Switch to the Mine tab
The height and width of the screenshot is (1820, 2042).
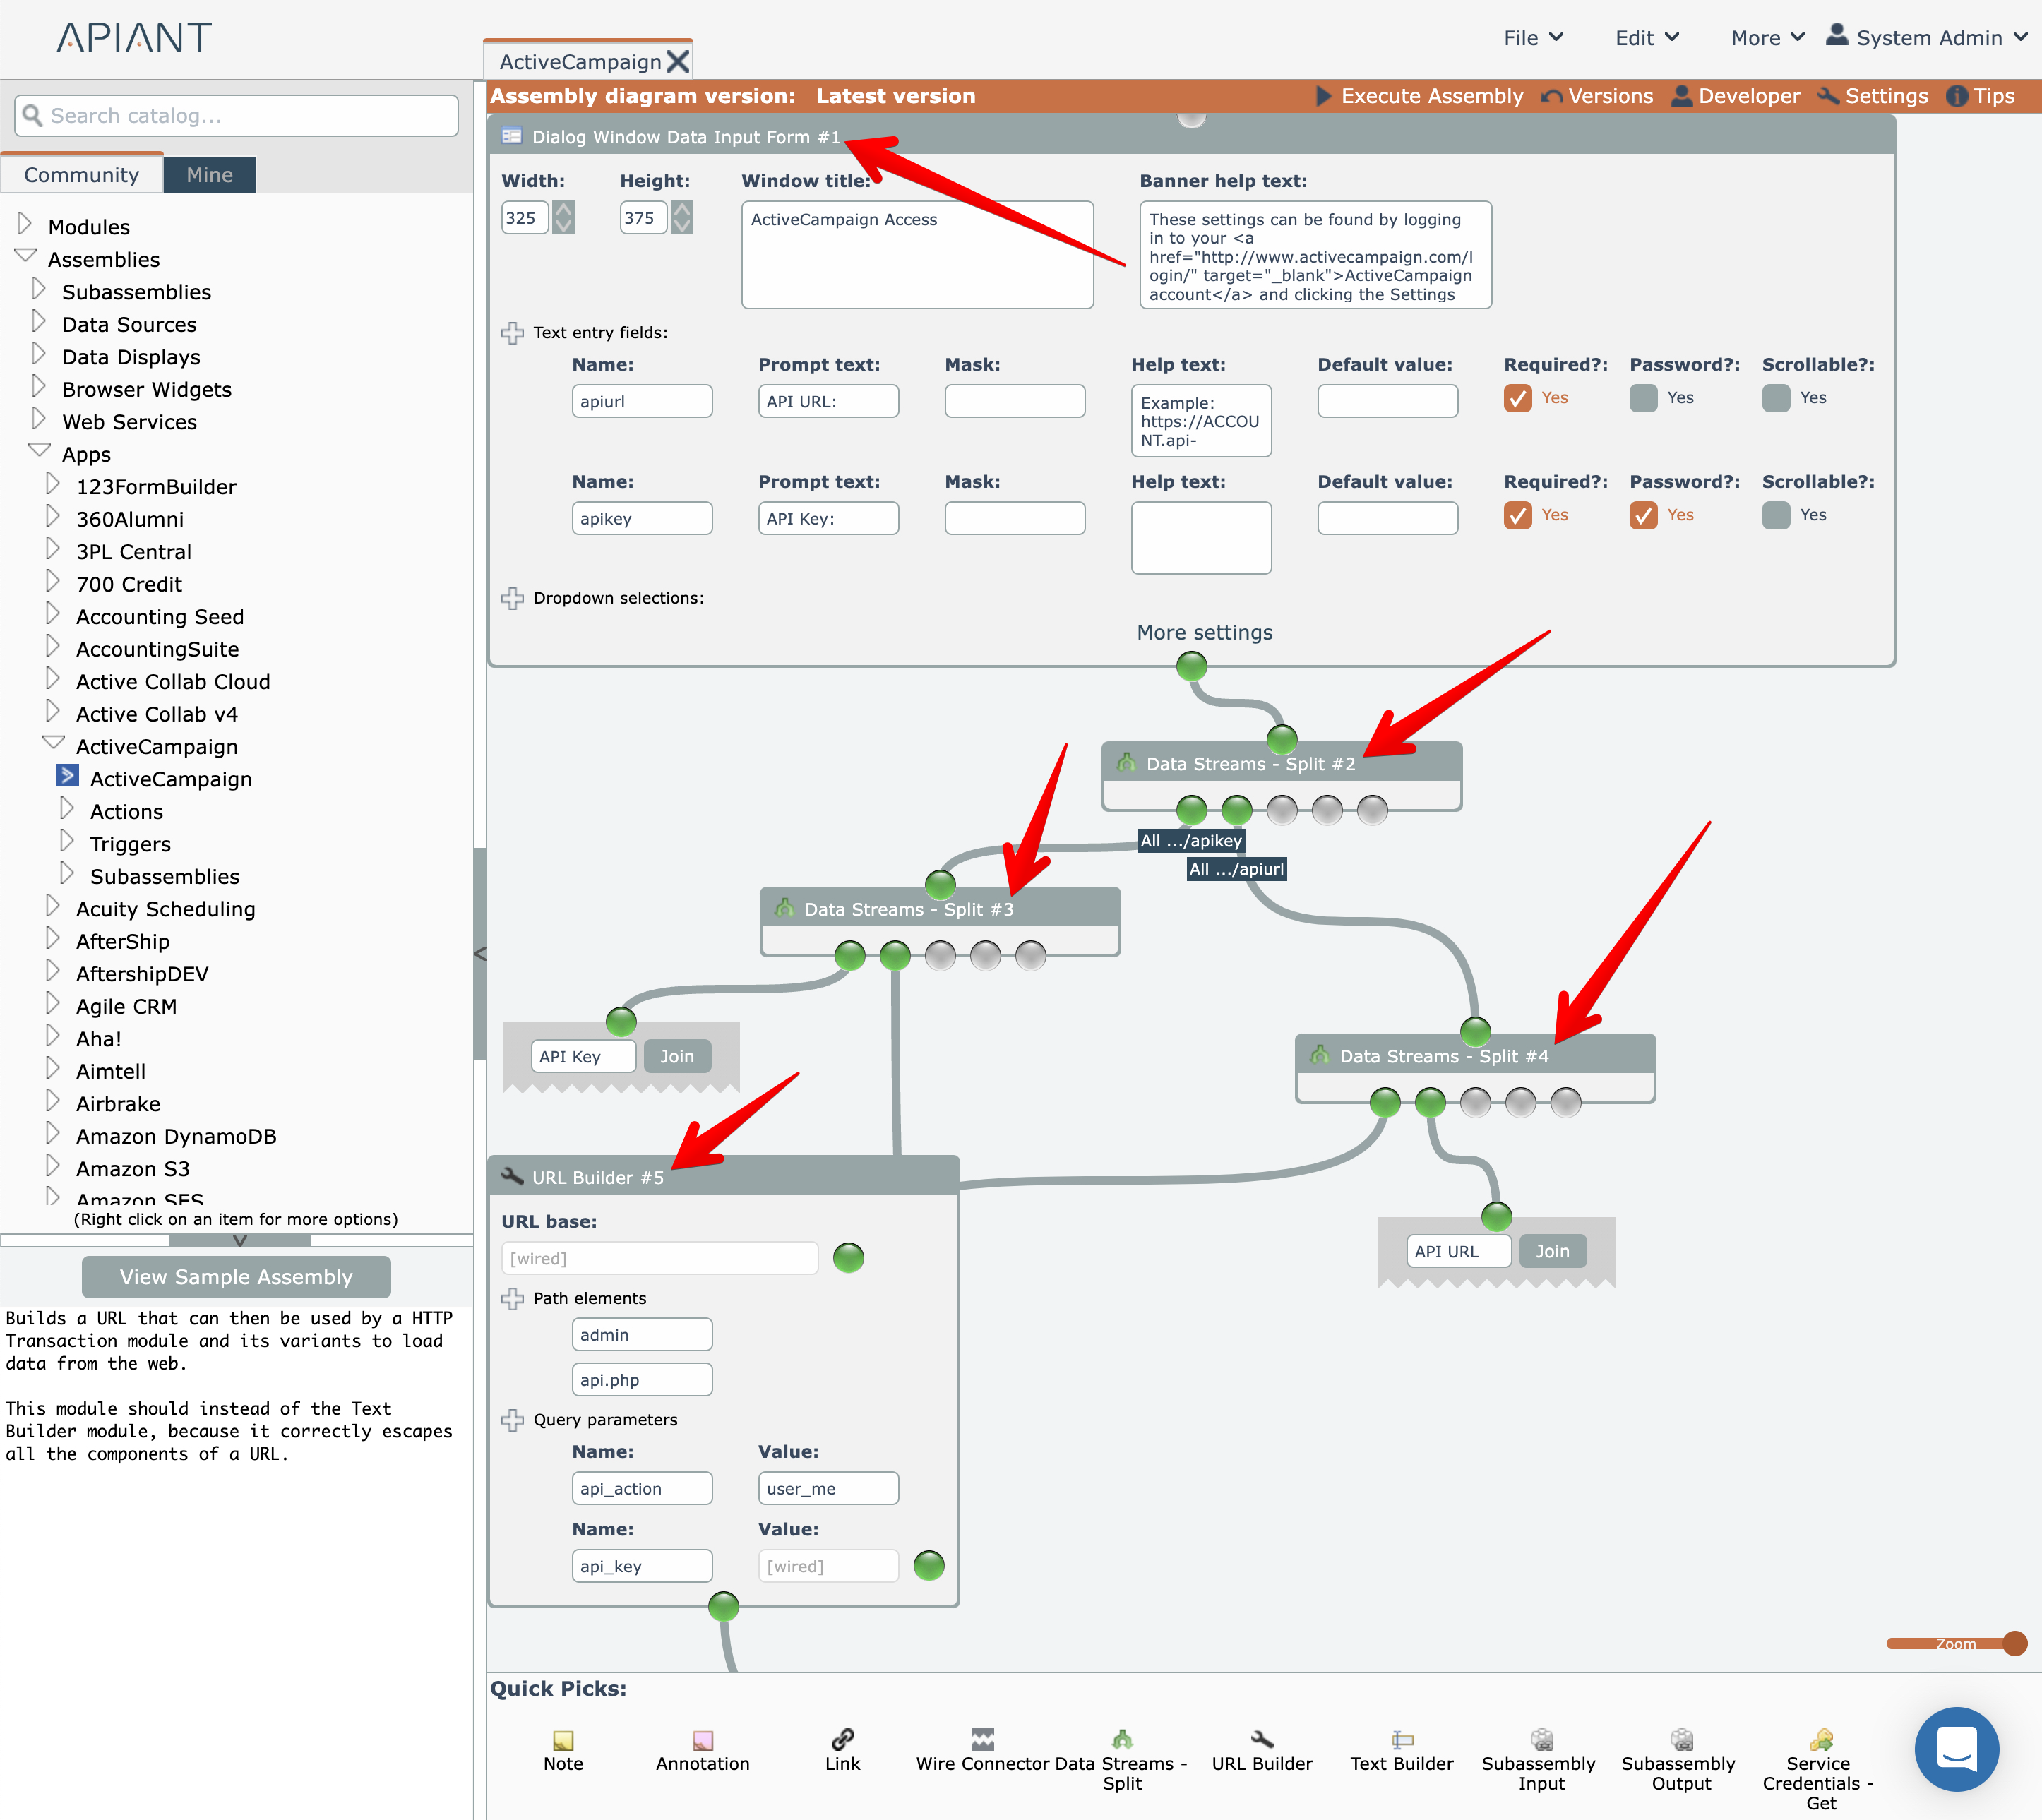point(209,175)
